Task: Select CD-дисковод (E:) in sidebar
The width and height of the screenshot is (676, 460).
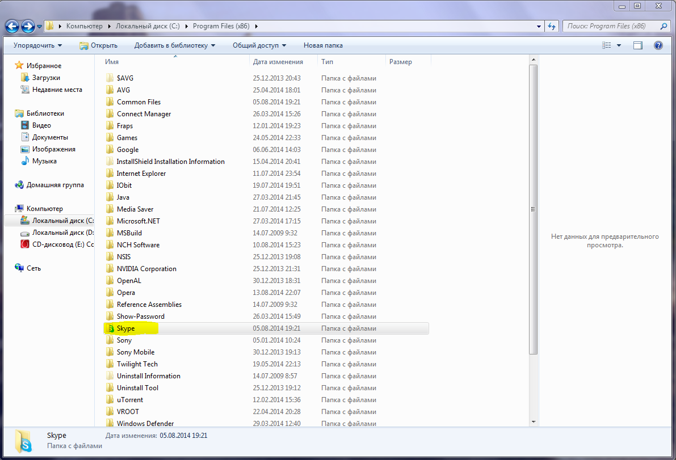Action: click(62, 244)
